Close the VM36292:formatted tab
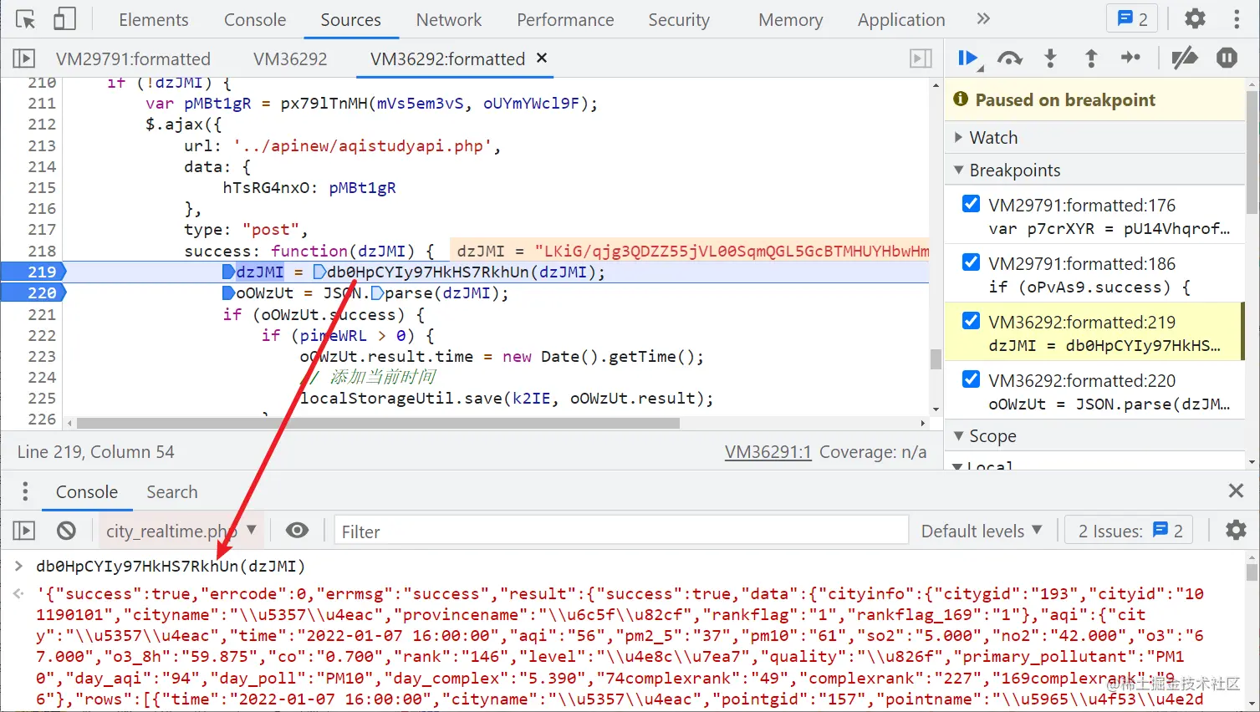 (x=542, y=58)
